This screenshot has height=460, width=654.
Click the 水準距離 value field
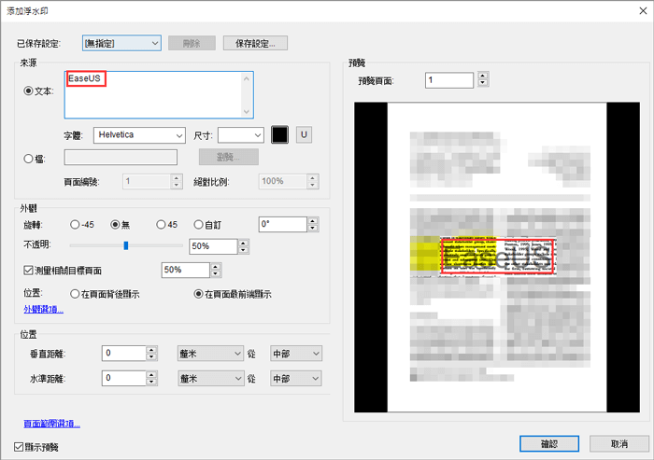point(124,378)
